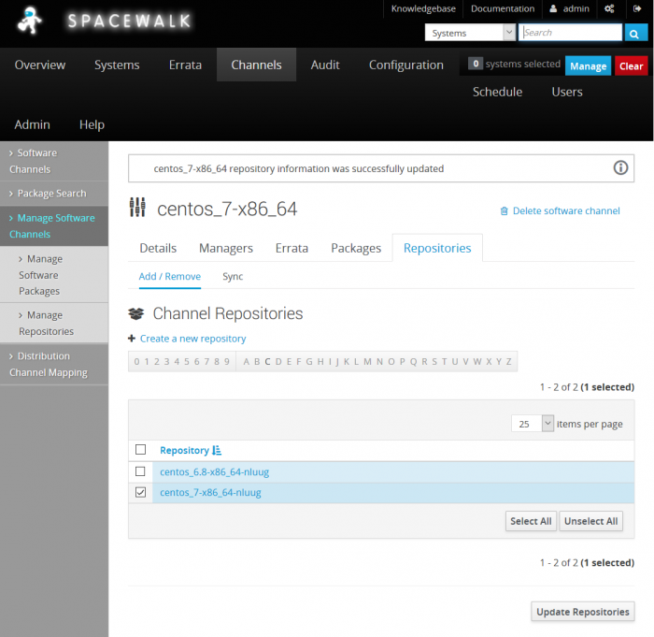Toggle the select-all checkbox in table header

[x=141, y=450]
